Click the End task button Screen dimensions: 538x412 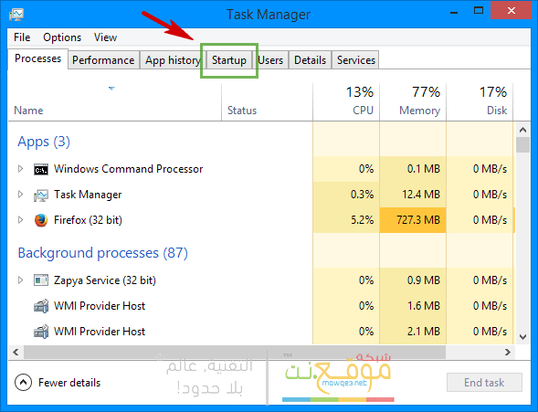(484, 382)
